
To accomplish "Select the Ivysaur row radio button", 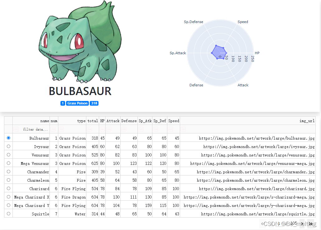I will 8,146.
